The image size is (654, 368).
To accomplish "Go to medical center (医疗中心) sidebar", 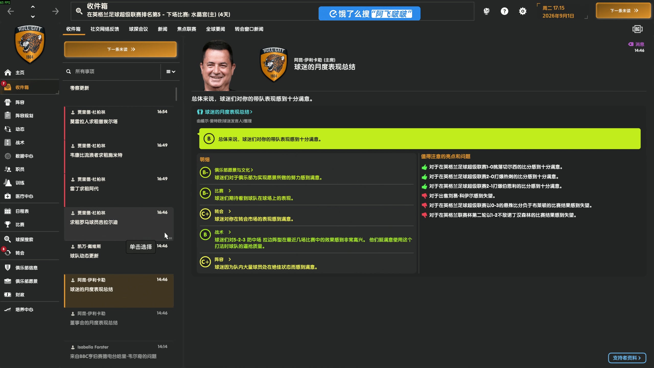I will click(x=8, y=196).
